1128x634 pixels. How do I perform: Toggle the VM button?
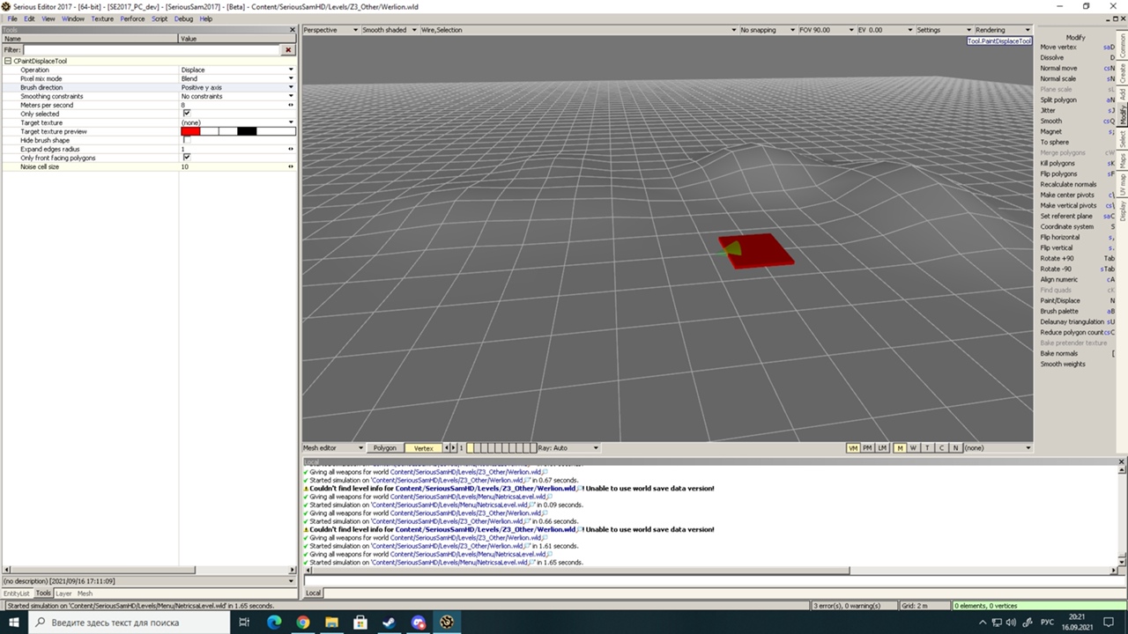coord(853,448)
